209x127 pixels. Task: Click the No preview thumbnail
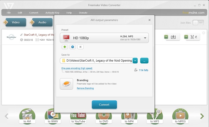(x=11, y=37)
